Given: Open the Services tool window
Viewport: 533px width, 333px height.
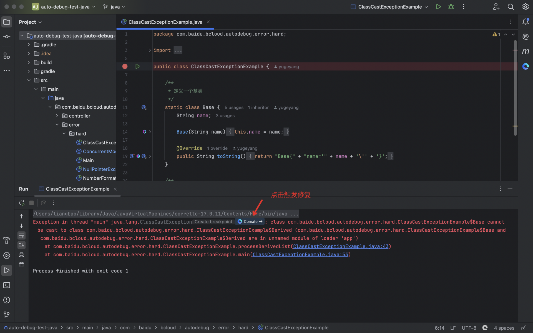Looking at the screenshot, I should (7, 256).
